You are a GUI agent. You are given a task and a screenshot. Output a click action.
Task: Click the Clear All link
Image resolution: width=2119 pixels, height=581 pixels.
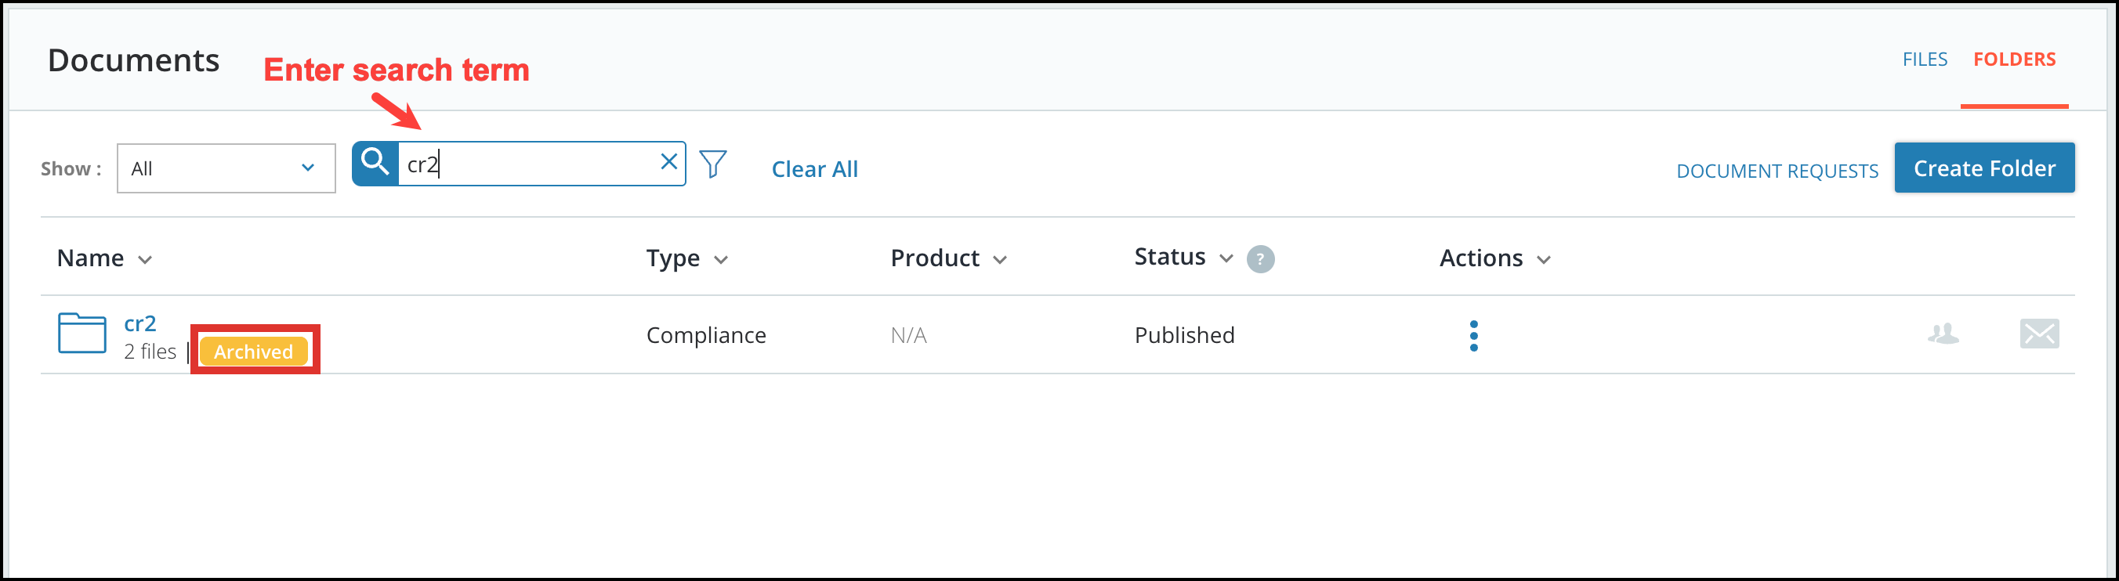coord(814,169)
